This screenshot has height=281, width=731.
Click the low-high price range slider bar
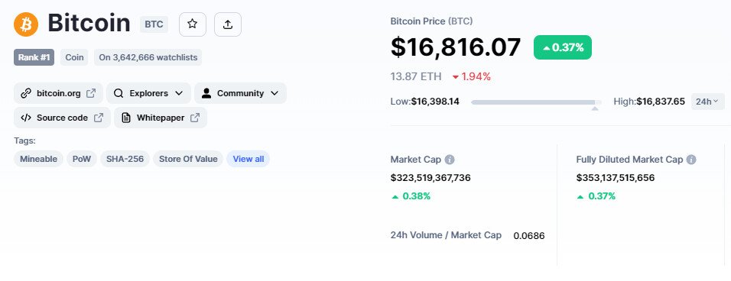tap(536, 102)
